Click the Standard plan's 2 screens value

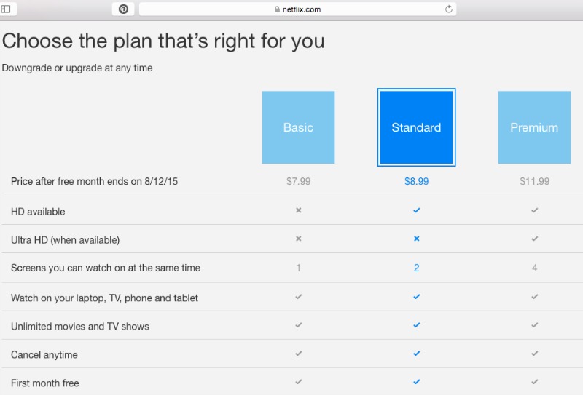click(x=416, y=268)
